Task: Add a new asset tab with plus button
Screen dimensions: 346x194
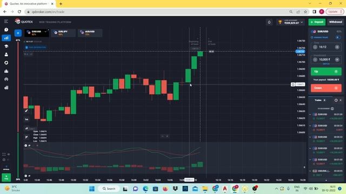Action: (18, 33)
